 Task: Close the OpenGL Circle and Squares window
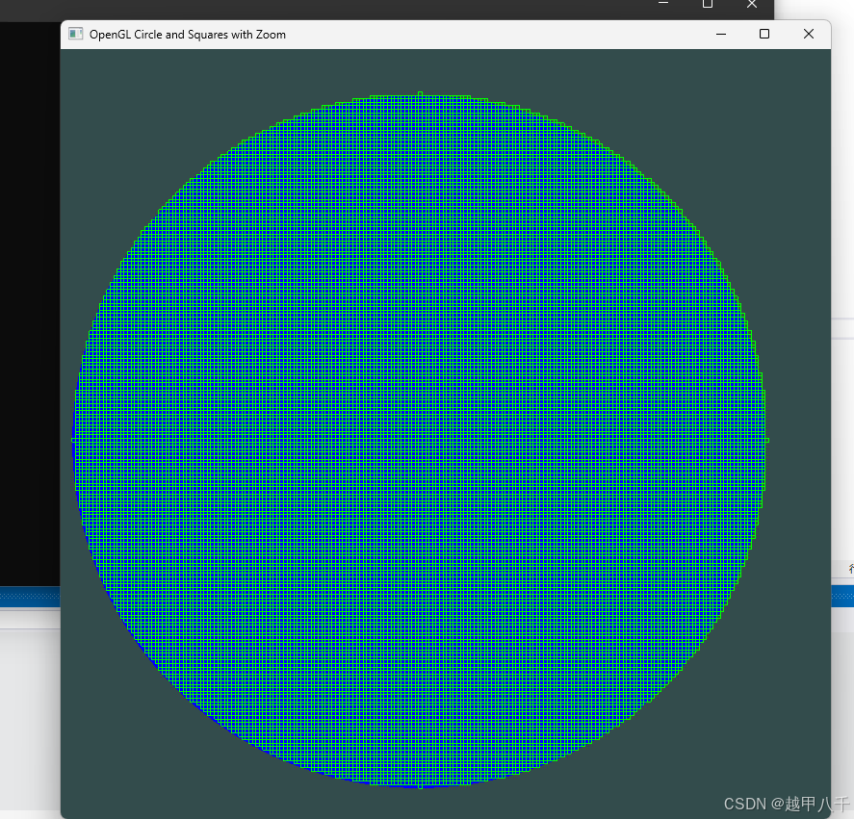click(x=808, y=34)
